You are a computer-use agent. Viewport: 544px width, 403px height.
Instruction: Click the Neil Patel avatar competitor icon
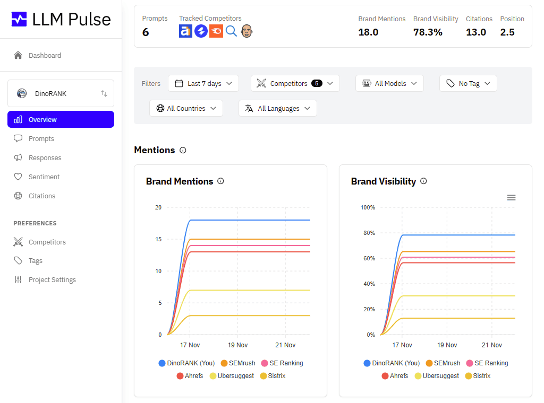tap(246, 31)
